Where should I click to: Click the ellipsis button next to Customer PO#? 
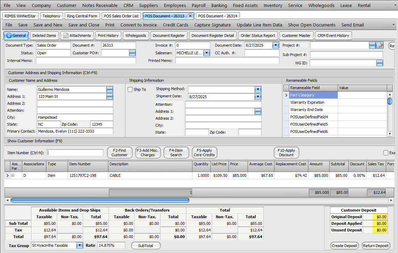[132, 53]
